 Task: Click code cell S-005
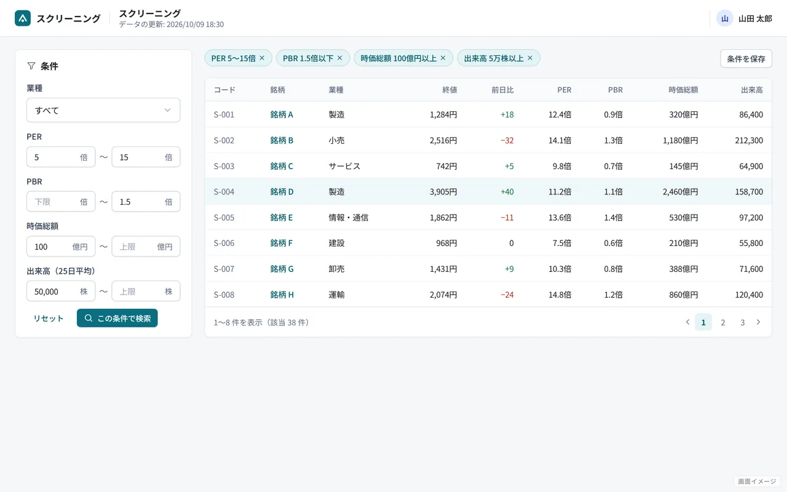pyautogui.click(x=224, y=218)
